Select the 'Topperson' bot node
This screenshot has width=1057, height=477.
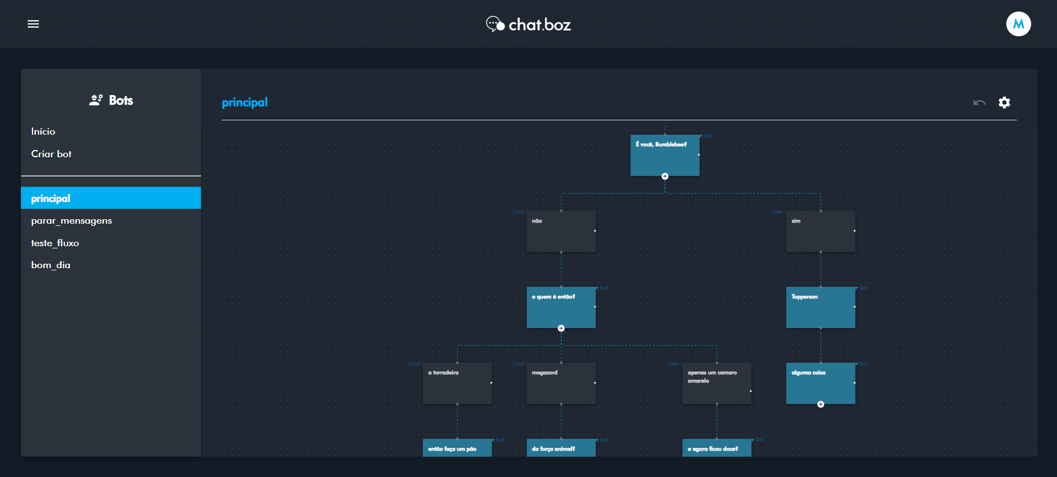click(x=820, y=307)
